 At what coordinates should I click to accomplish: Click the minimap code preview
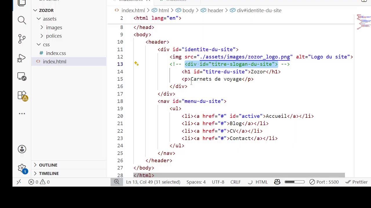click(x=363, y=22)
